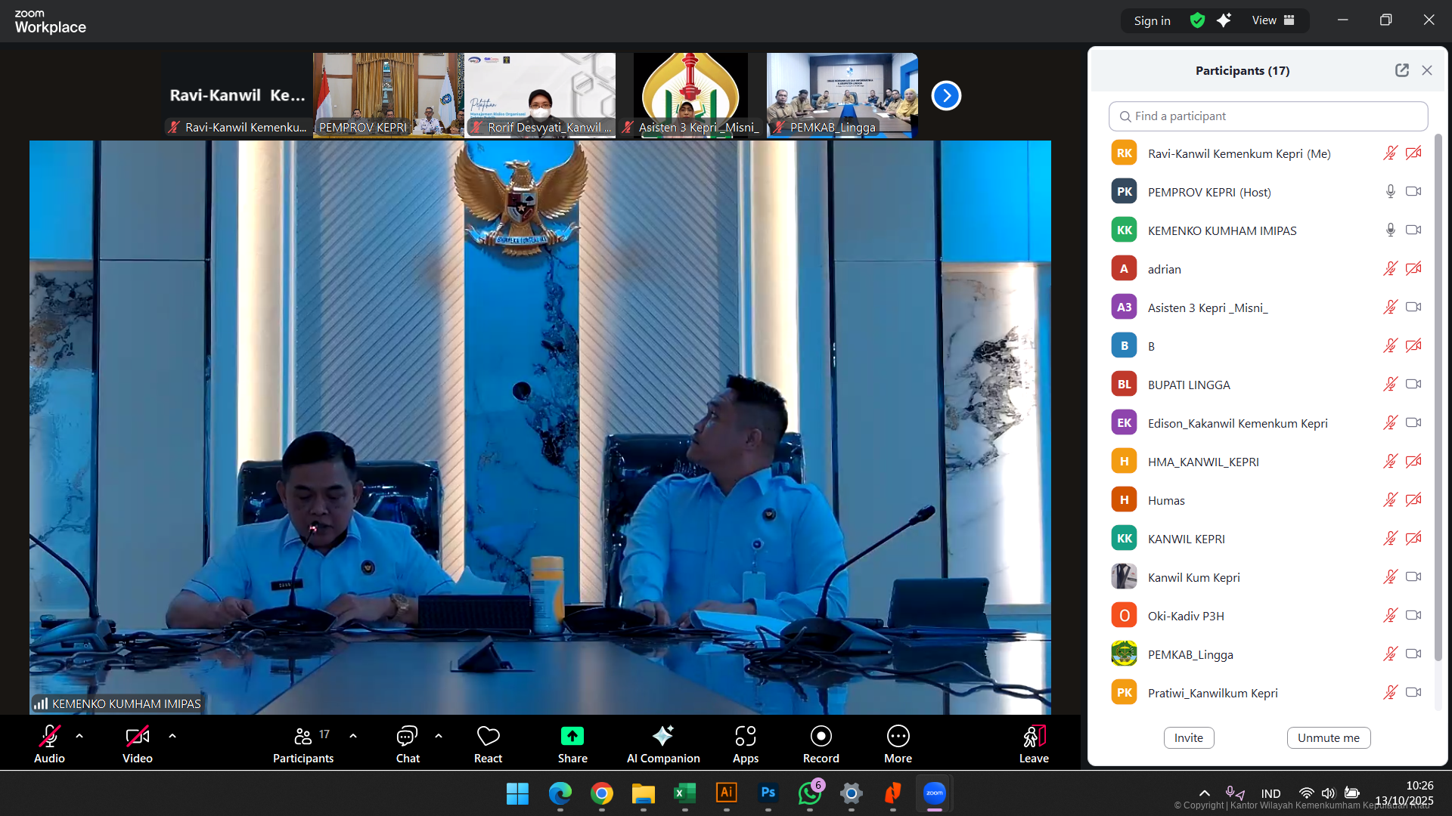Open the Apps icon
Image resolution: width=1452 pixels, height=816 pixels.
tap(745, 736)
